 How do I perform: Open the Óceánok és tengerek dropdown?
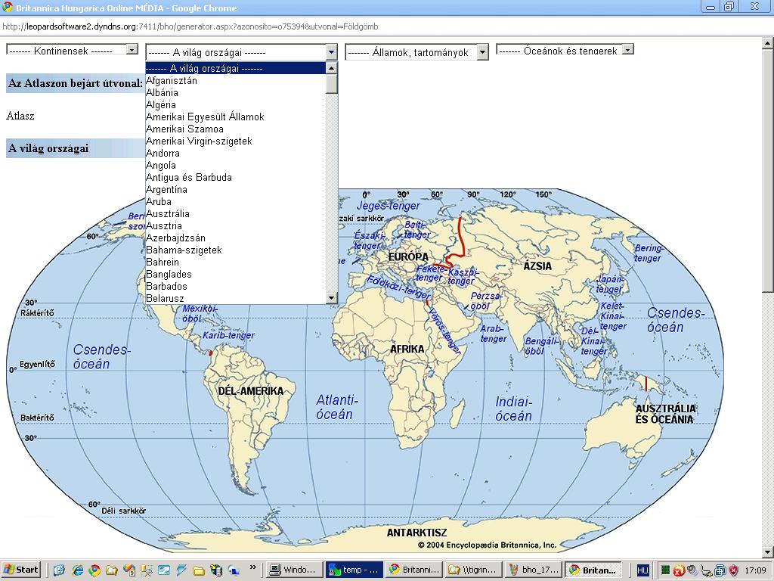pyautogui.click(x=565, y=49)
